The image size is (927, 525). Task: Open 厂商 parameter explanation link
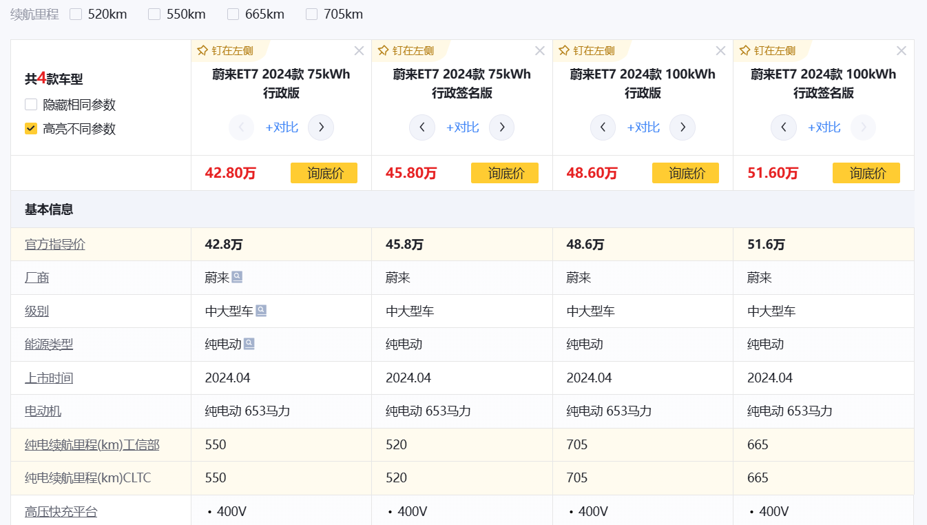click(37, 278)
